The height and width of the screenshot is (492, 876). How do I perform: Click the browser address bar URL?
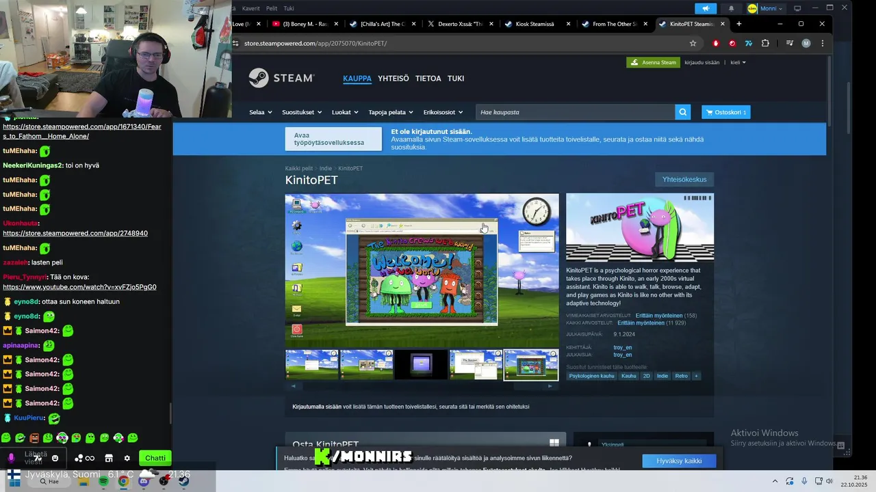pyautogui.click(x=315, y=43)
